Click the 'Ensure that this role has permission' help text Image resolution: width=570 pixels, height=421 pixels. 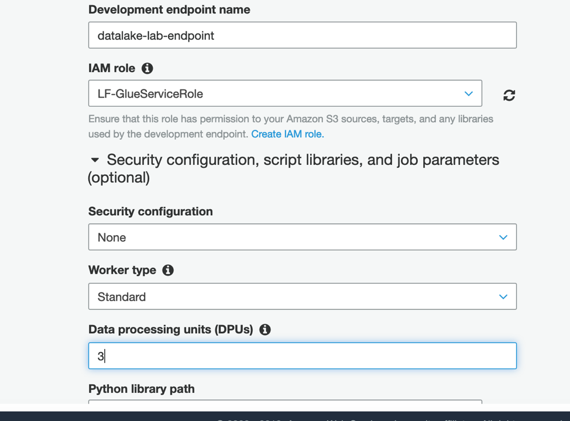[x=291, y=126]
